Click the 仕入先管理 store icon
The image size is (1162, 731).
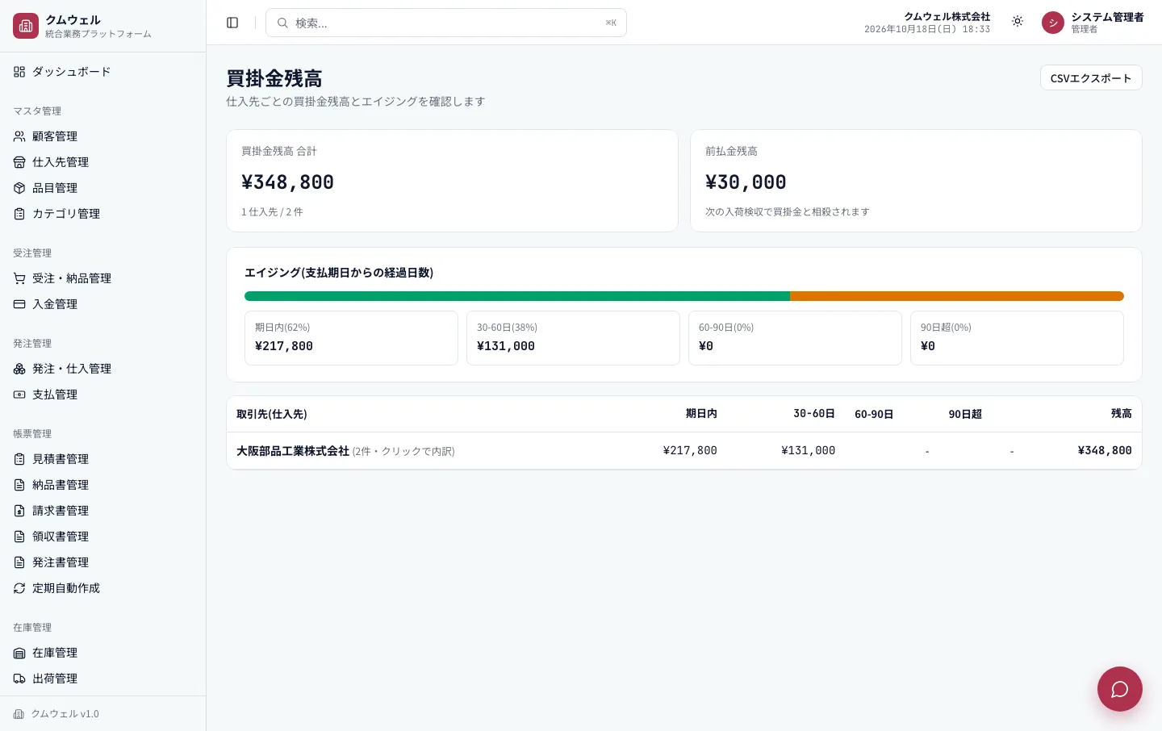pos(19,162)
